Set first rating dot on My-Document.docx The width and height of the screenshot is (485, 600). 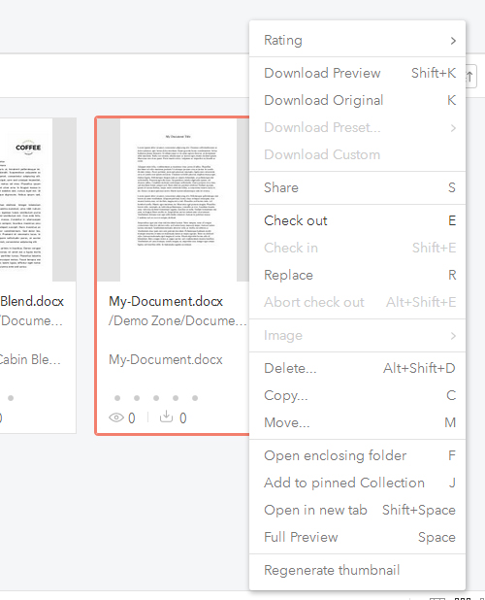pyautogui.click(x=117, y=398)
